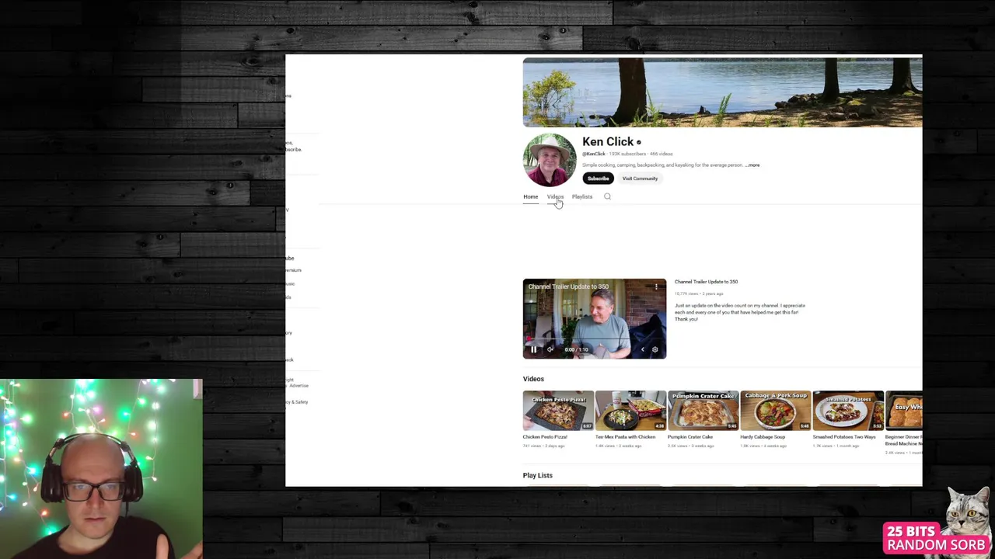Subscribe to Ken Click

point(598,179)
